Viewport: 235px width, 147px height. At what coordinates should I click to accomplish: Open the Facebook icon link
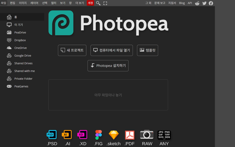coord(211,3)
